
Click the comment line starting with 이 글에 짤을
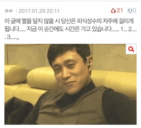pos(69,21)
